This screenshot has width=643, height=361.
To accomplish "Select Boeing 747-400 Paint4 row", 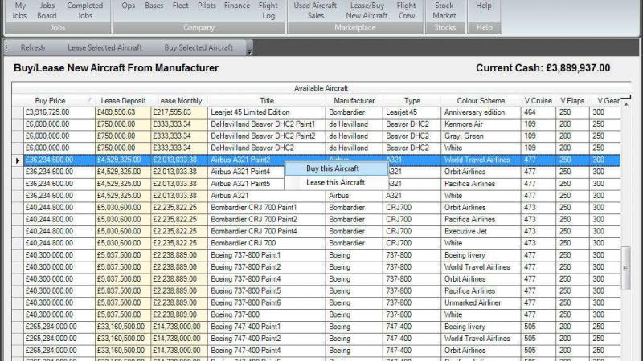I will pos(316,351).
